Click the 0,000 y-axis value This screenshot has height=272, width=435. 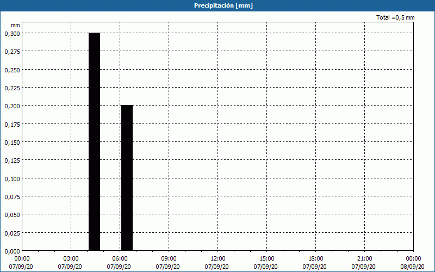point(12,251)
